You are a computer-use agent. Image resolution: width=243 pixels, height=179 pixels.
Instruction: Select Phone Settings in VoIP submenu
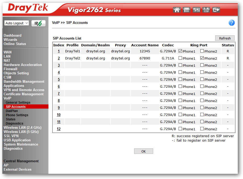point(17,115)
